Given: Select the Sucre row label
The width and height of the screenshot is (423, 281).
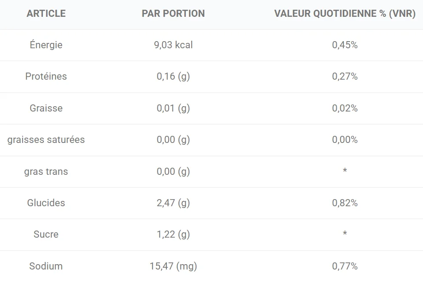Looking at the screenshot, I should click(x=46, y=235).
